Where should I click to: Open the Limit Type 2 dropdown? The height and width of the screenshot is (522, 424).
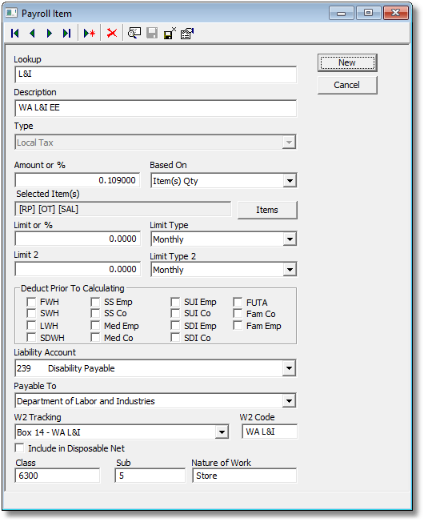tap(290, 269)
